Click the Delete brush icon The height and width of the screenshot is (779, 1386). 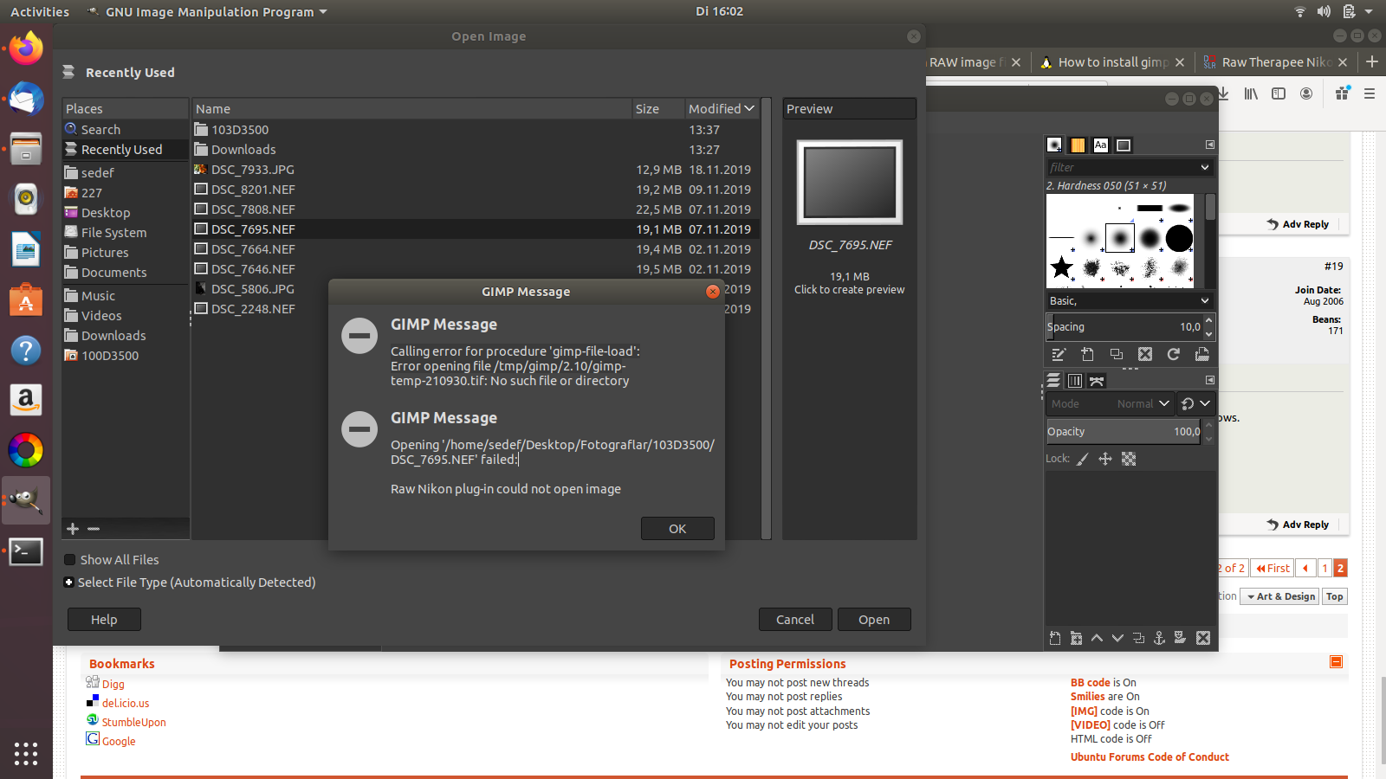click(x=1145, y=355)
